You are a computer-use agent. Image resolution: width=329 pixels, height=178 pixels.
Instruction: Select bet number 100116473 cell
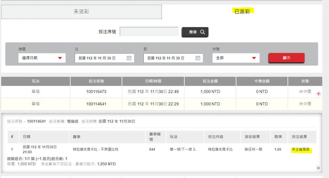[96, 92]
